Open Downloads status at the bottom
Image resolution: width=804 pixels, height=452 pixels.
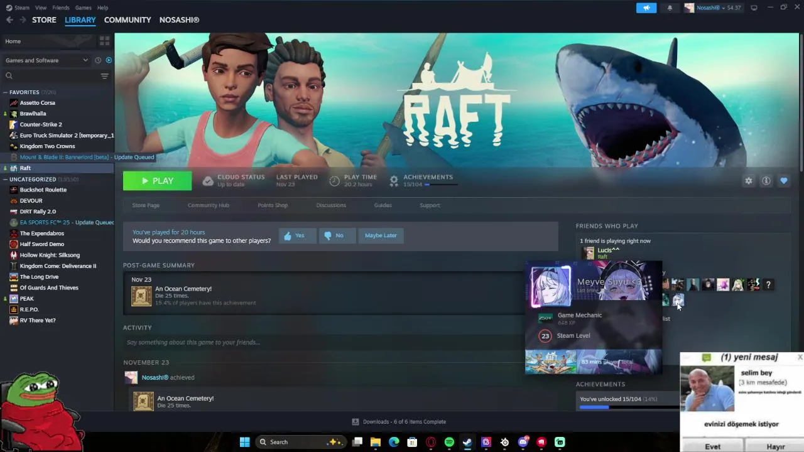(399, 422)
